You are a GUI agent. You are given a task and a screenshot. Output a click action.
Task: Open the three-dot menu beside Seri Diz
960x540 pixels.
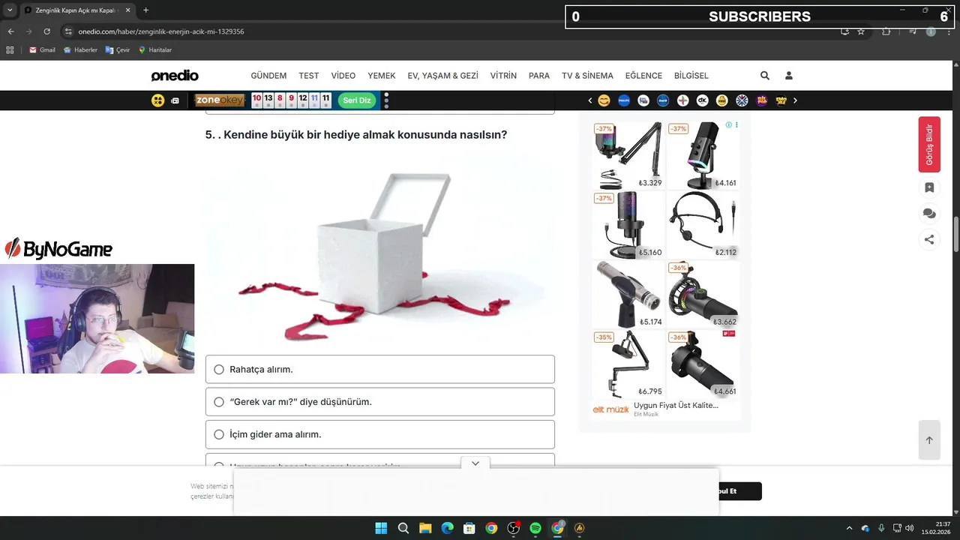386,100
